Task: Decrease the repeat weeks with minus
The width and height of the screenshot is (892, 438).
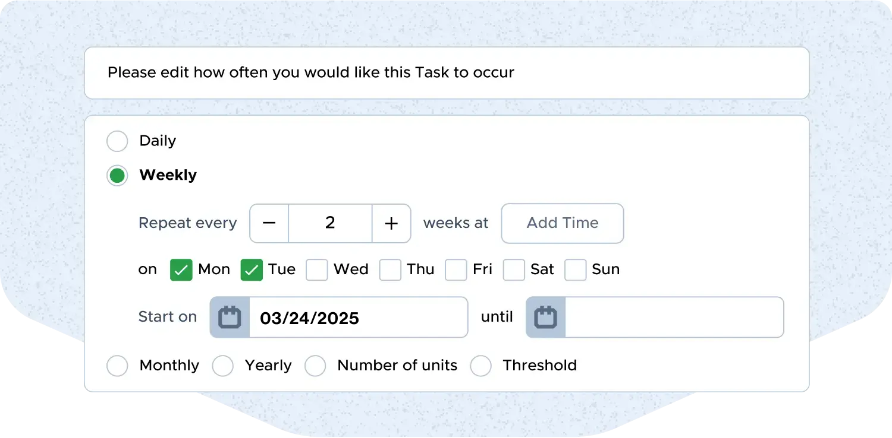Action: [x=269, y=223]
